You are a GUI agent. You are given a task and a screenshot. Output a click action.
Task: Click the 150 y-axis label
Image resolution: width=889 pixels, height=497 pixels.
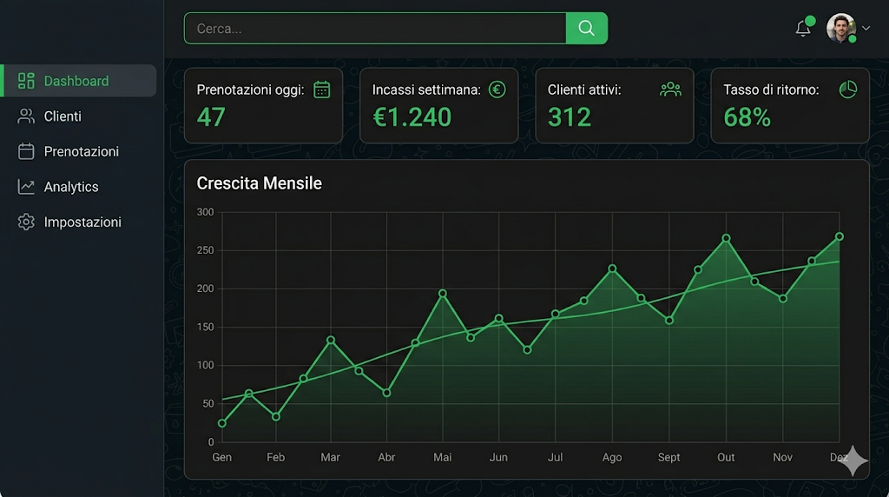205,327
